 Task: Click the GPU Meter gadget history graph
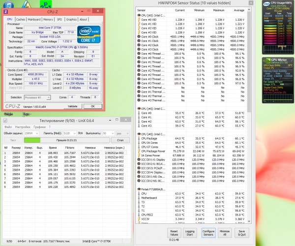click(278, 98)
